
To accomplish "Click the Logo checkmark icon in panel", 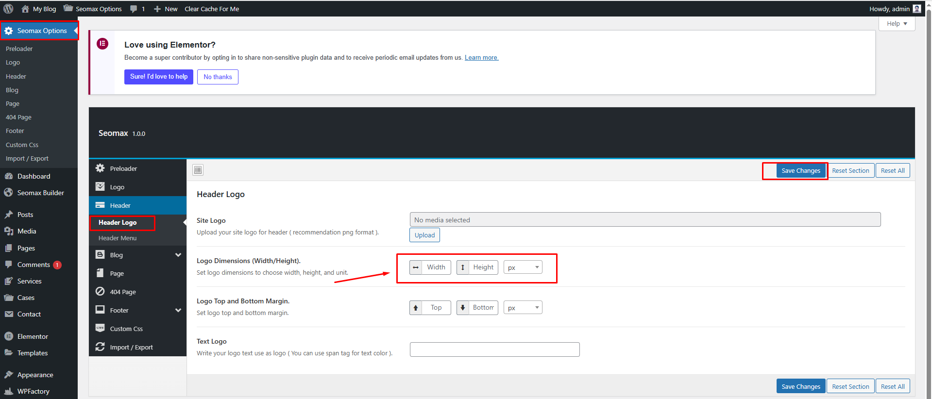I will click(x=100, y=186).
